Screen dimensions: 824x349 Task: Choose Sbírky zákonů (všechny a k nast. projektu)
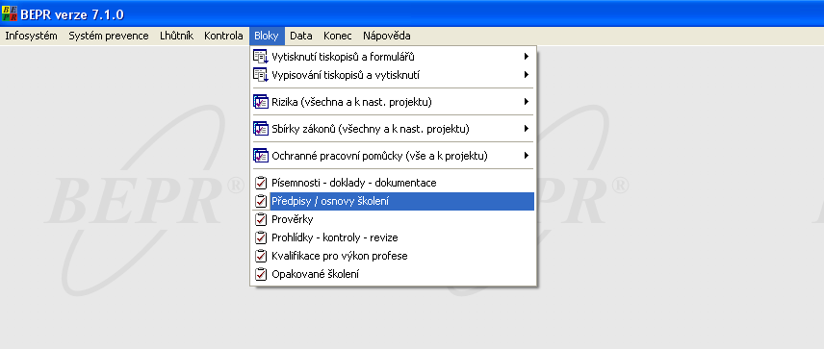[x=393, y=129]
